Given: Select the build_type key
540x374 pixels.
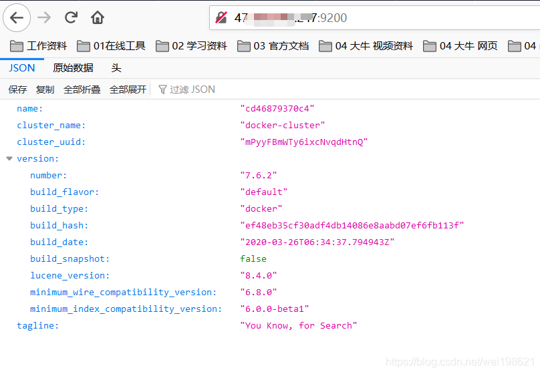Looking at the screenshot, I should coord(59,209).
